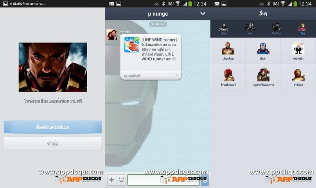Image resolution: width=316 pixels, height=188 pixels.
Task: Tap the LINE WIND runner app icon
Action: (x=131, y=45)
